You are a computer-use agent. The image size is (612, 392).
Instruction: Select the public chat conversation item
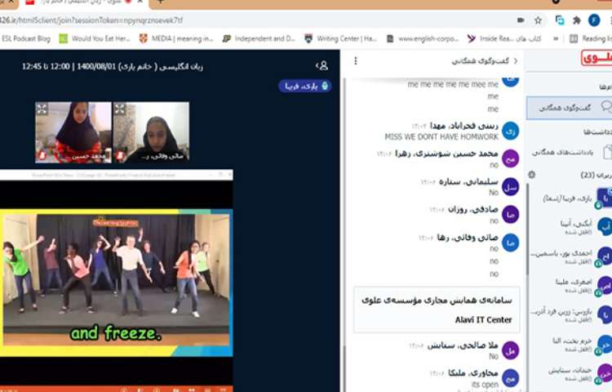pyautogui.click(x=570, y=108)
